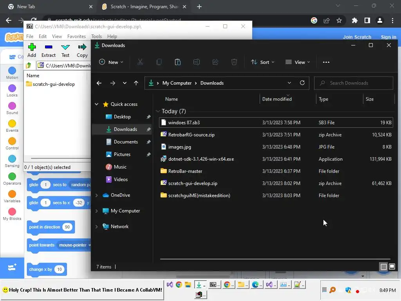Click the Rename icon in Explorer toolbar

click(197, 62)
